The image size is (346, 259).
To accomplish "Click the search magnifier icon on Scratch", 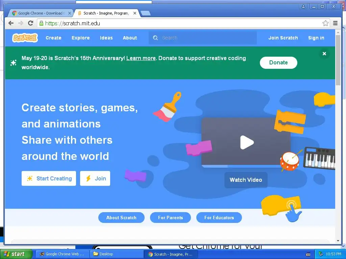I will (x=155, y=38).
